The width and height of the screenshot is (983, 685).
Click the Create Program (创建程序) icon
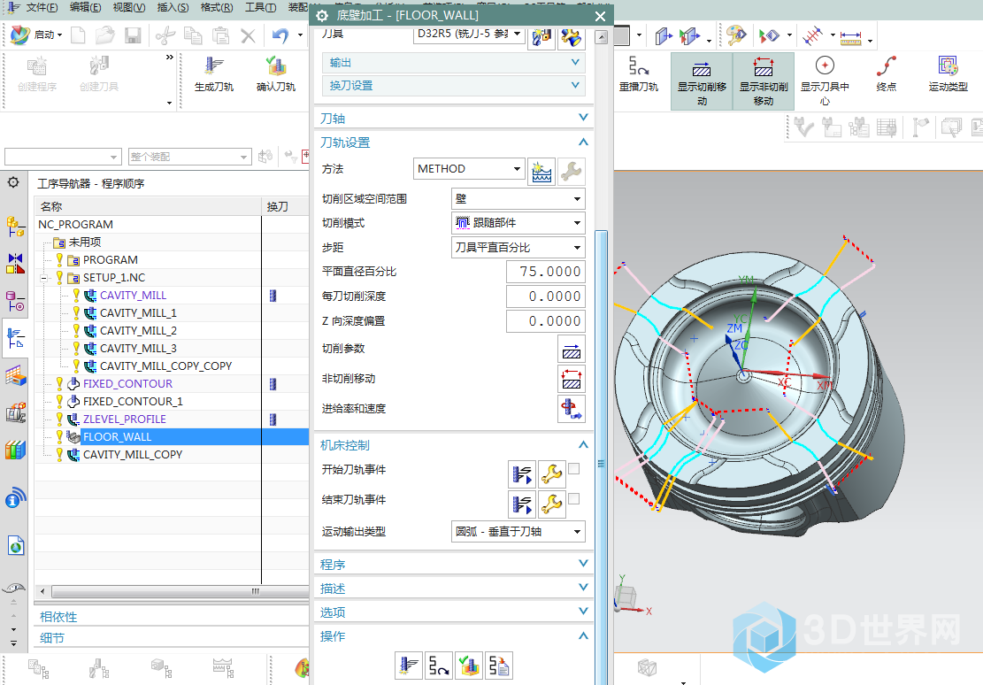[37, 74]
